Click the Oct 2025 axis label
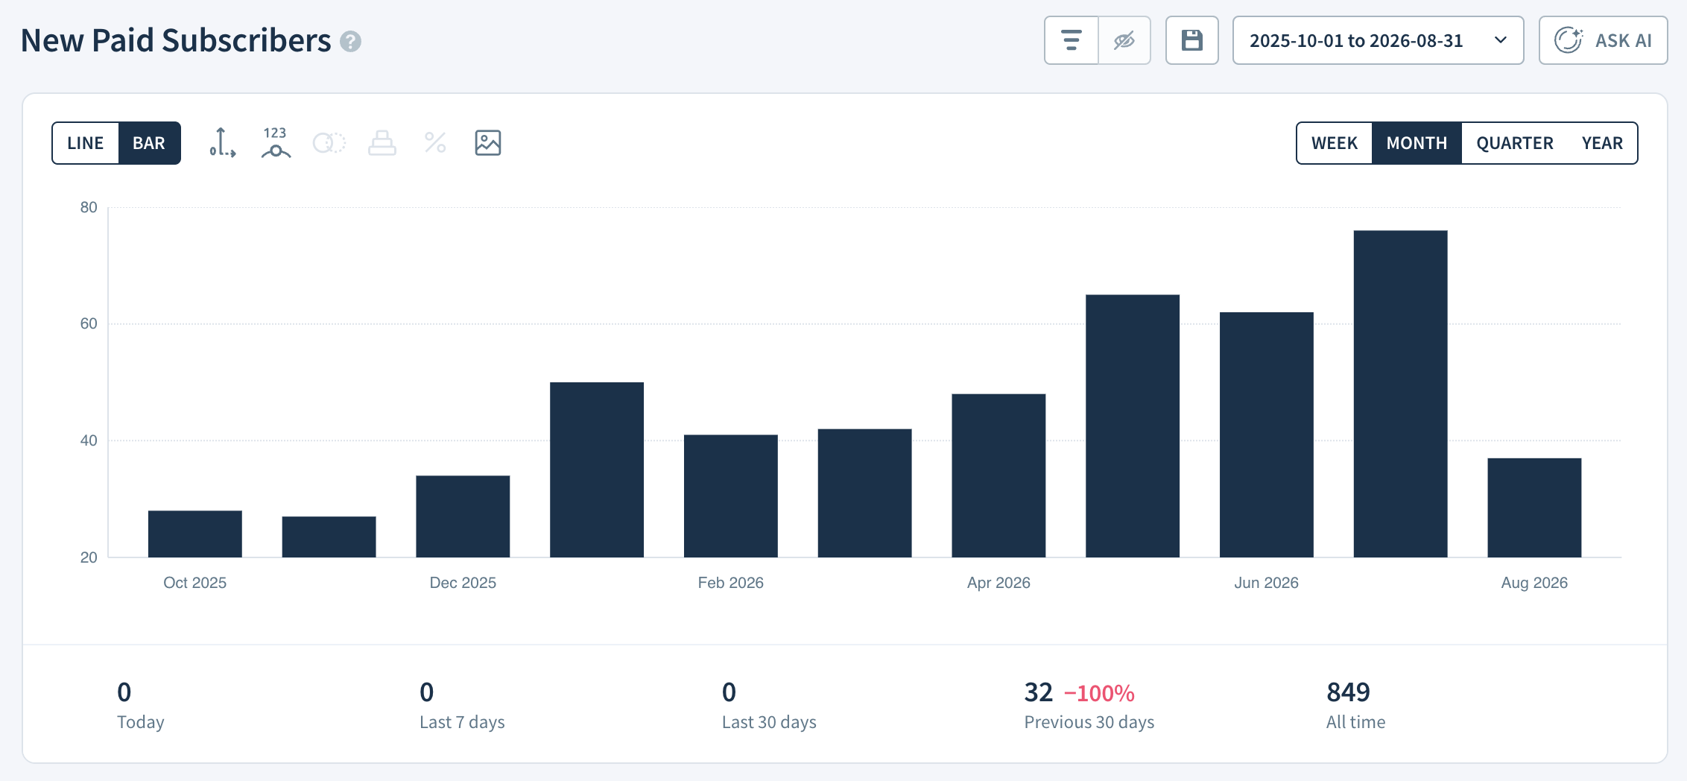This screenshot has height=781, width=1687. pos(195,583)
